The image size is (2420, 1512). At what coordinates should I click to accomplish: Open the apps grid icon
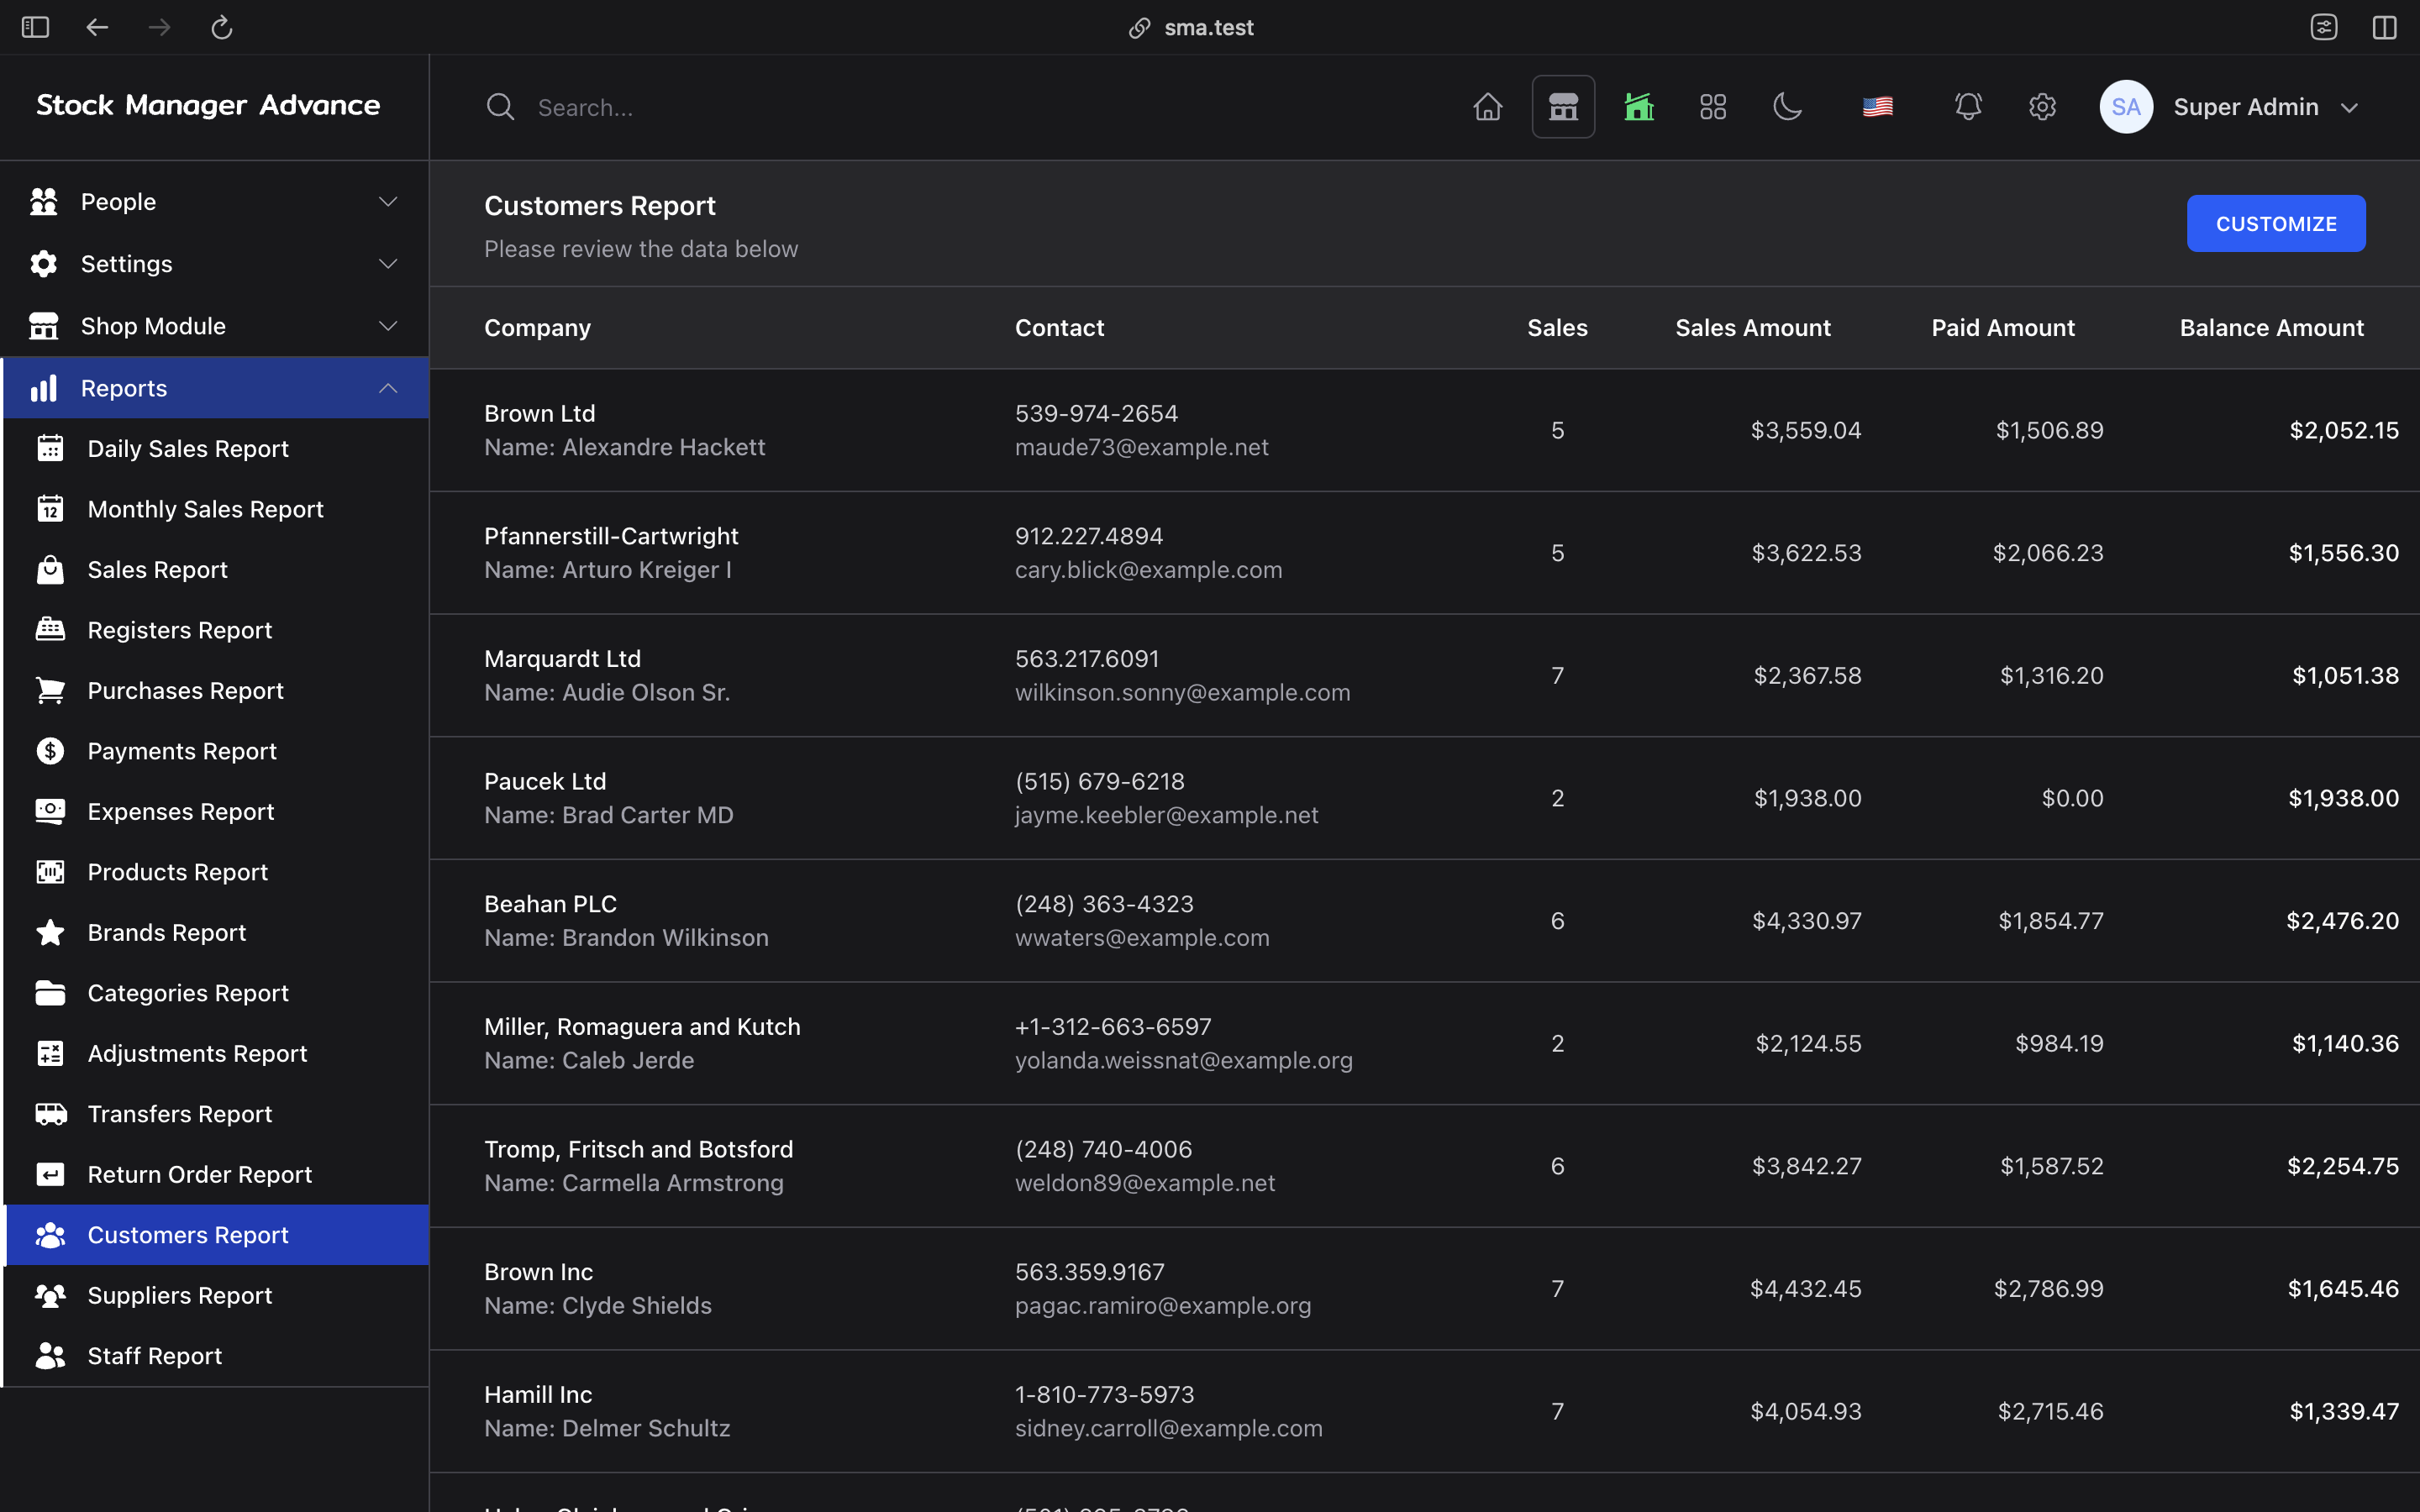coord(1713,107)
